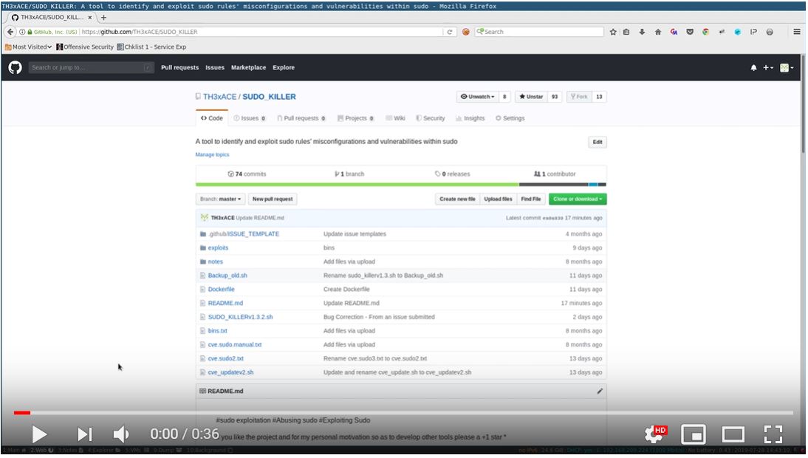Click the GitHub octocat logo
The image size is (808, 458).
[x=15, y=67]
